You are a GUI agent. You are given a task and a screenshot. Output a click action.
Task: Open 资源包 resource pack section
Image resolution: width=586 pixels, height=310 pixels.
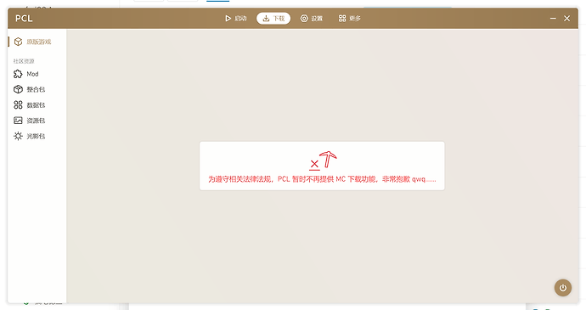37,121
